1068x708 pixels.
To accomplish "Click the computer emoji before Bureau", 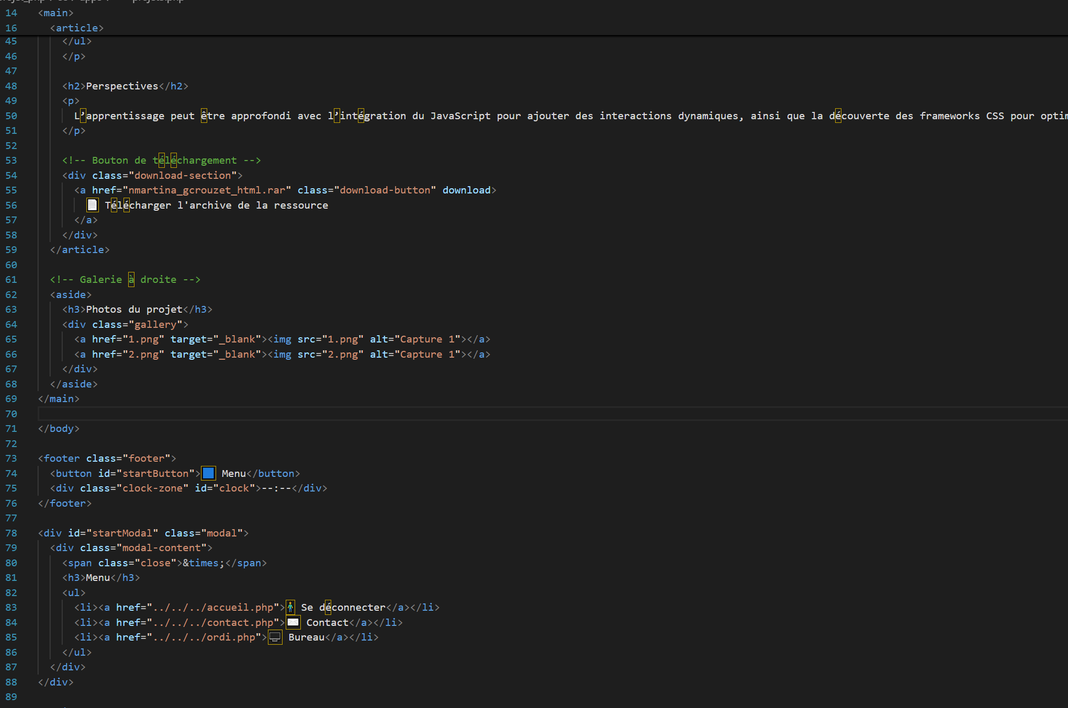I will (x=275, y=637).
